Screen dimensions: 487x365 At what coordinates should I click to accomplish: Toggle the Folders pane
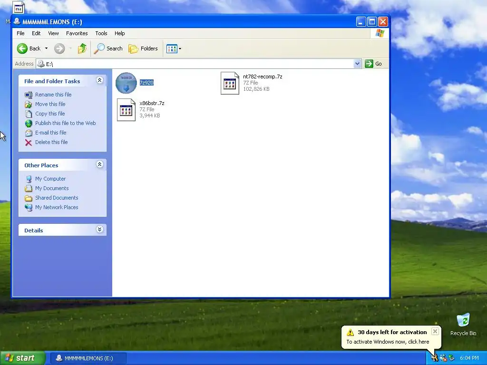coord(143,48)
